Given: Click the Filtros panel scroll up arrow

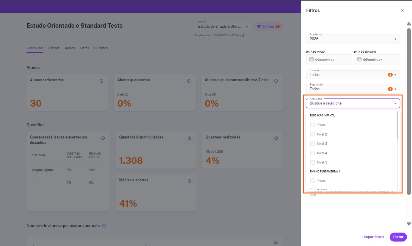Looking at the screenshot, I should tap(409, 24).
